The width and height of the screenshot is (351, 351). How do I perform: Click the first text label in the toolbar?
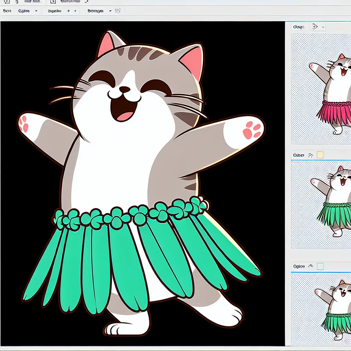(x=7, y=11)
